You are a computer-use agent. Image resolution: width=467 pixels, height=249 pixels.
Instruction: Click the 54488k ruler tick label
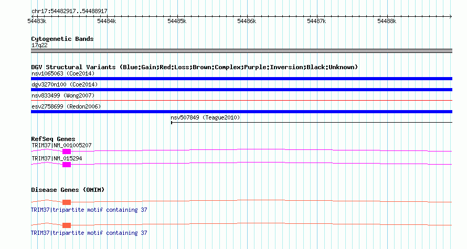click(387, 21)
